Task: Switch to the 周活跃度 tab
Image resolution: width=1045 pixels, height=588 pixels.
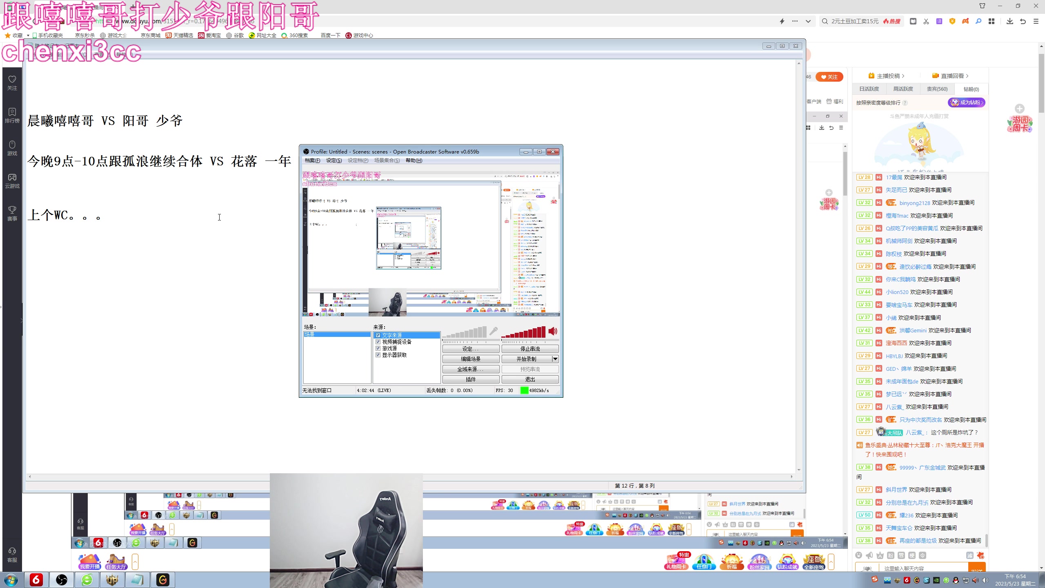Action: click(903, 89)
